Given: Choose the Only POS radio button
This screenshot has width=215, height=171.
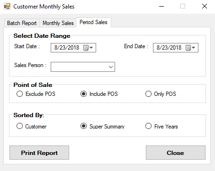Looking at the screenshot, I should [161, 94].
